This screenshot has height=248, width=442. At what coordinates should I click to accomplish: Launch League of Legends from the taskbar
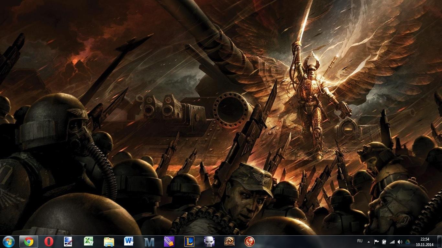click(189, 242)
